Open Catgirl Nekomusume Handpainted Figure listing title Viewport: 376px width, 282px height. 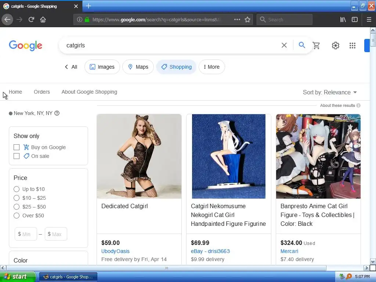(x=228, y=215)
